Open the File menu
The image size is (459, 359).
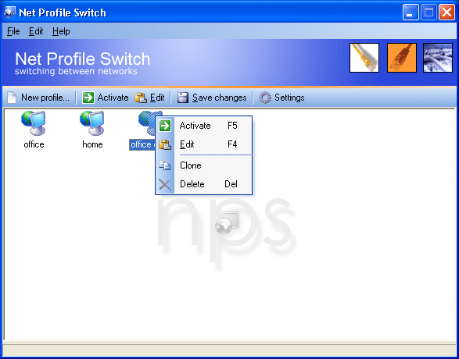pos(13,31)
